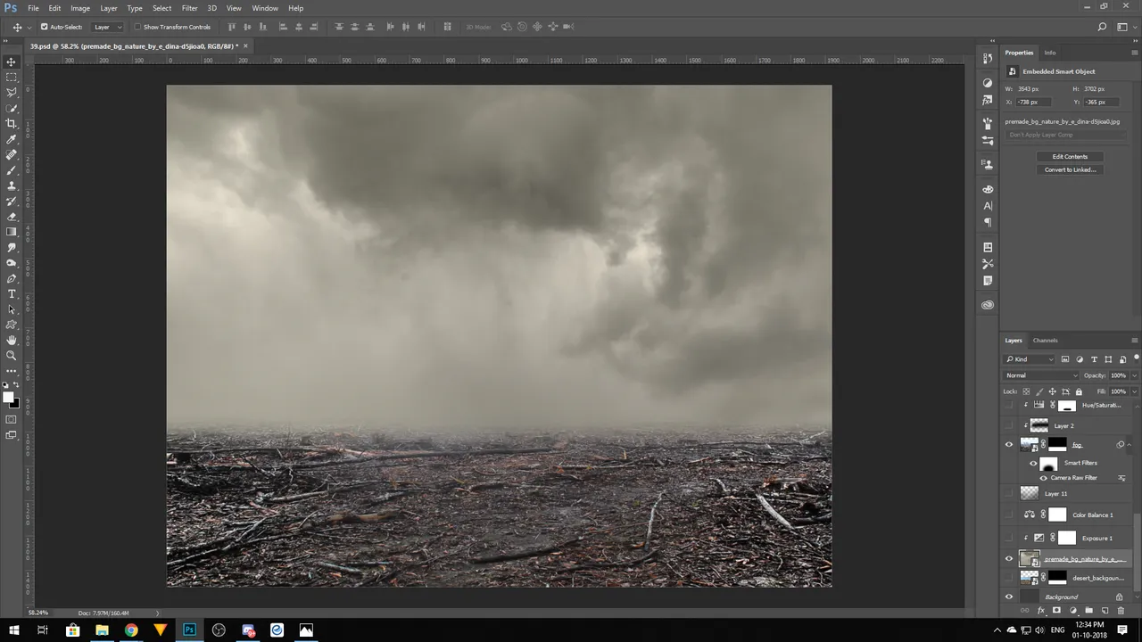1142x642 pixels.
Task: Hide the Smart Filters row visibility
Action: tap(1034, 463)
